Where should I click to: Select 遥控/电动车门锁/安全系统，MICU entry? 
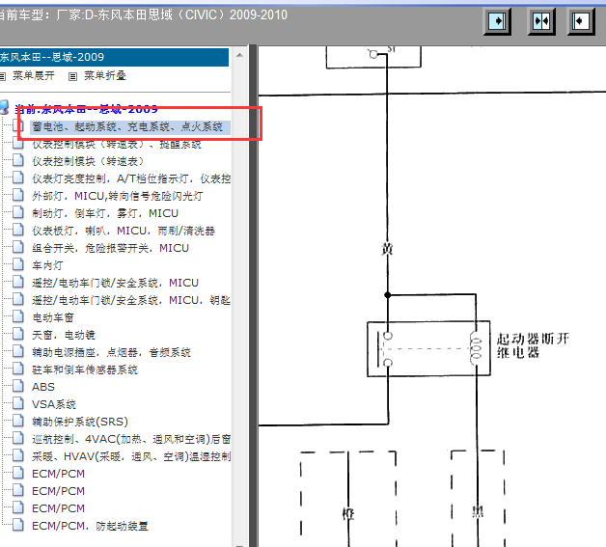click(x=115, y=283)
